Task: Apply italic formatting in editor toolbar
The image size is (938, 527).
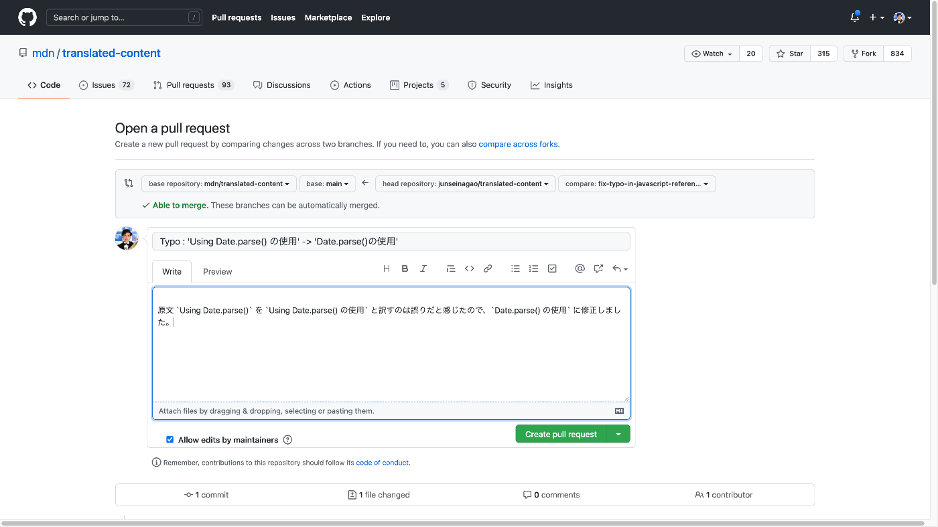Action: [423, 269]
